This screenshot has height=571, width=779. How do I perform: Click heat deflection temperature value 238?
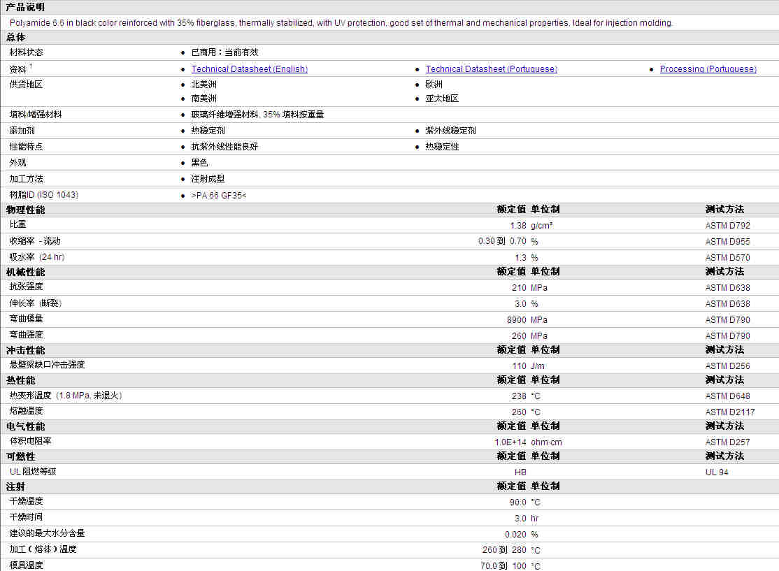point(519,396)
